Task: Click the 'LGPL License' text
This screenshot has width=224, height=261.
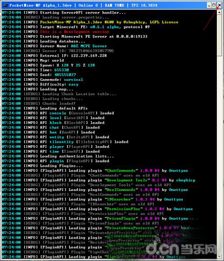Action: click(164, 22)
